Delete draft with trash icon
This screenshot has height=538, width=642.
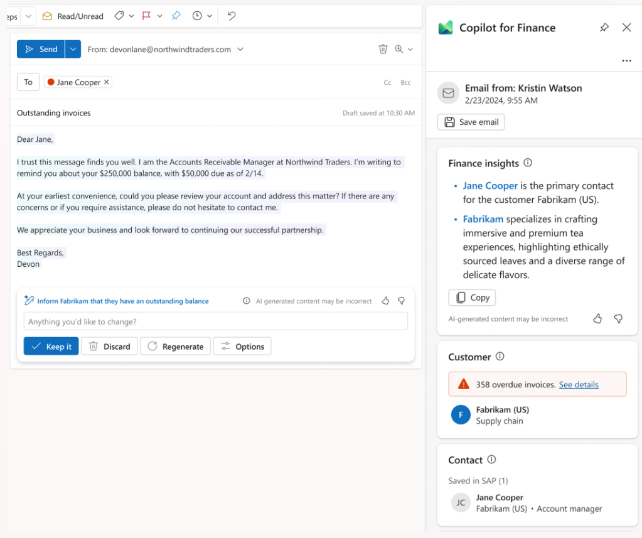click(x=383, y=49)
